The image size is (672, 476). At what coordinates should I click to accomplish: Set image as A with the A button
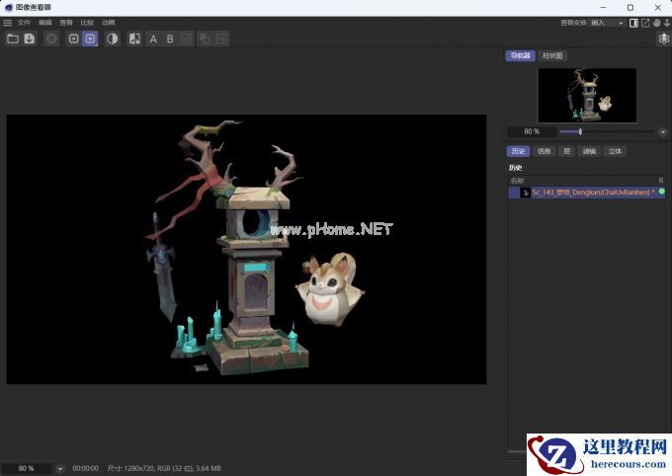point(153,39)
